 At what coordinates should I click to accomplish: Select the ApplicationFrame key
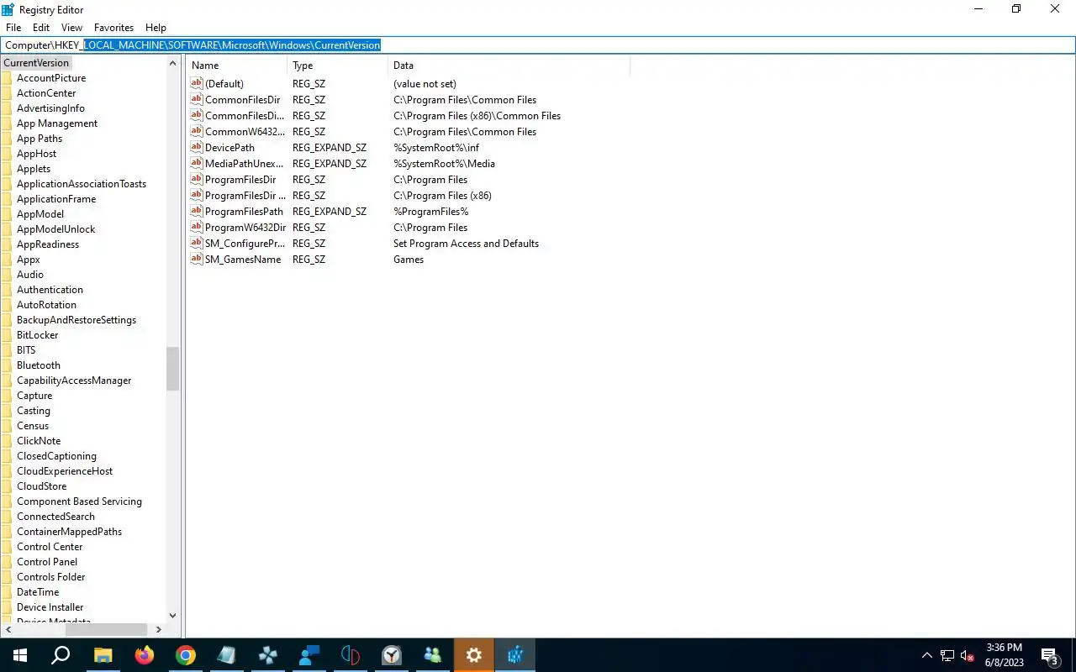(56, 199)
